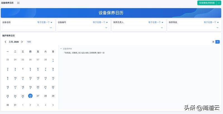Open 设备名称 filter condition dropdown
The width and height of the screenshot is (223, 114).
tap(45, 22)
